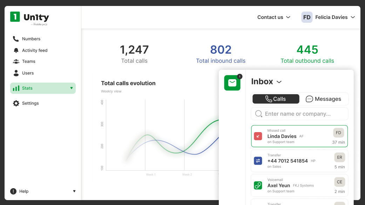Open the Axel Yeun voicemail entry

coord(299,185)
